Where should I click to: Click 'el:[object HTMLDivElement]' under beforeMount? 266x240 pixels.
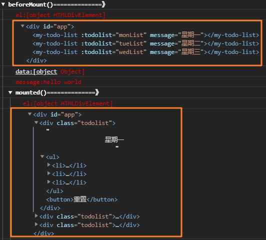(x=60, y=15)
